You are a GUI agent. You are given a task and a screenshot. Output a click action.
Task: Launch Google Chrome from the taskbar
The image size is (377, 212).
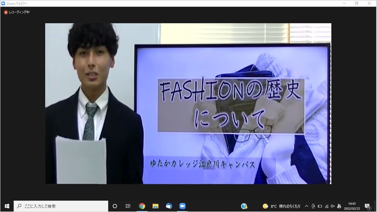(x=142, y=206)
